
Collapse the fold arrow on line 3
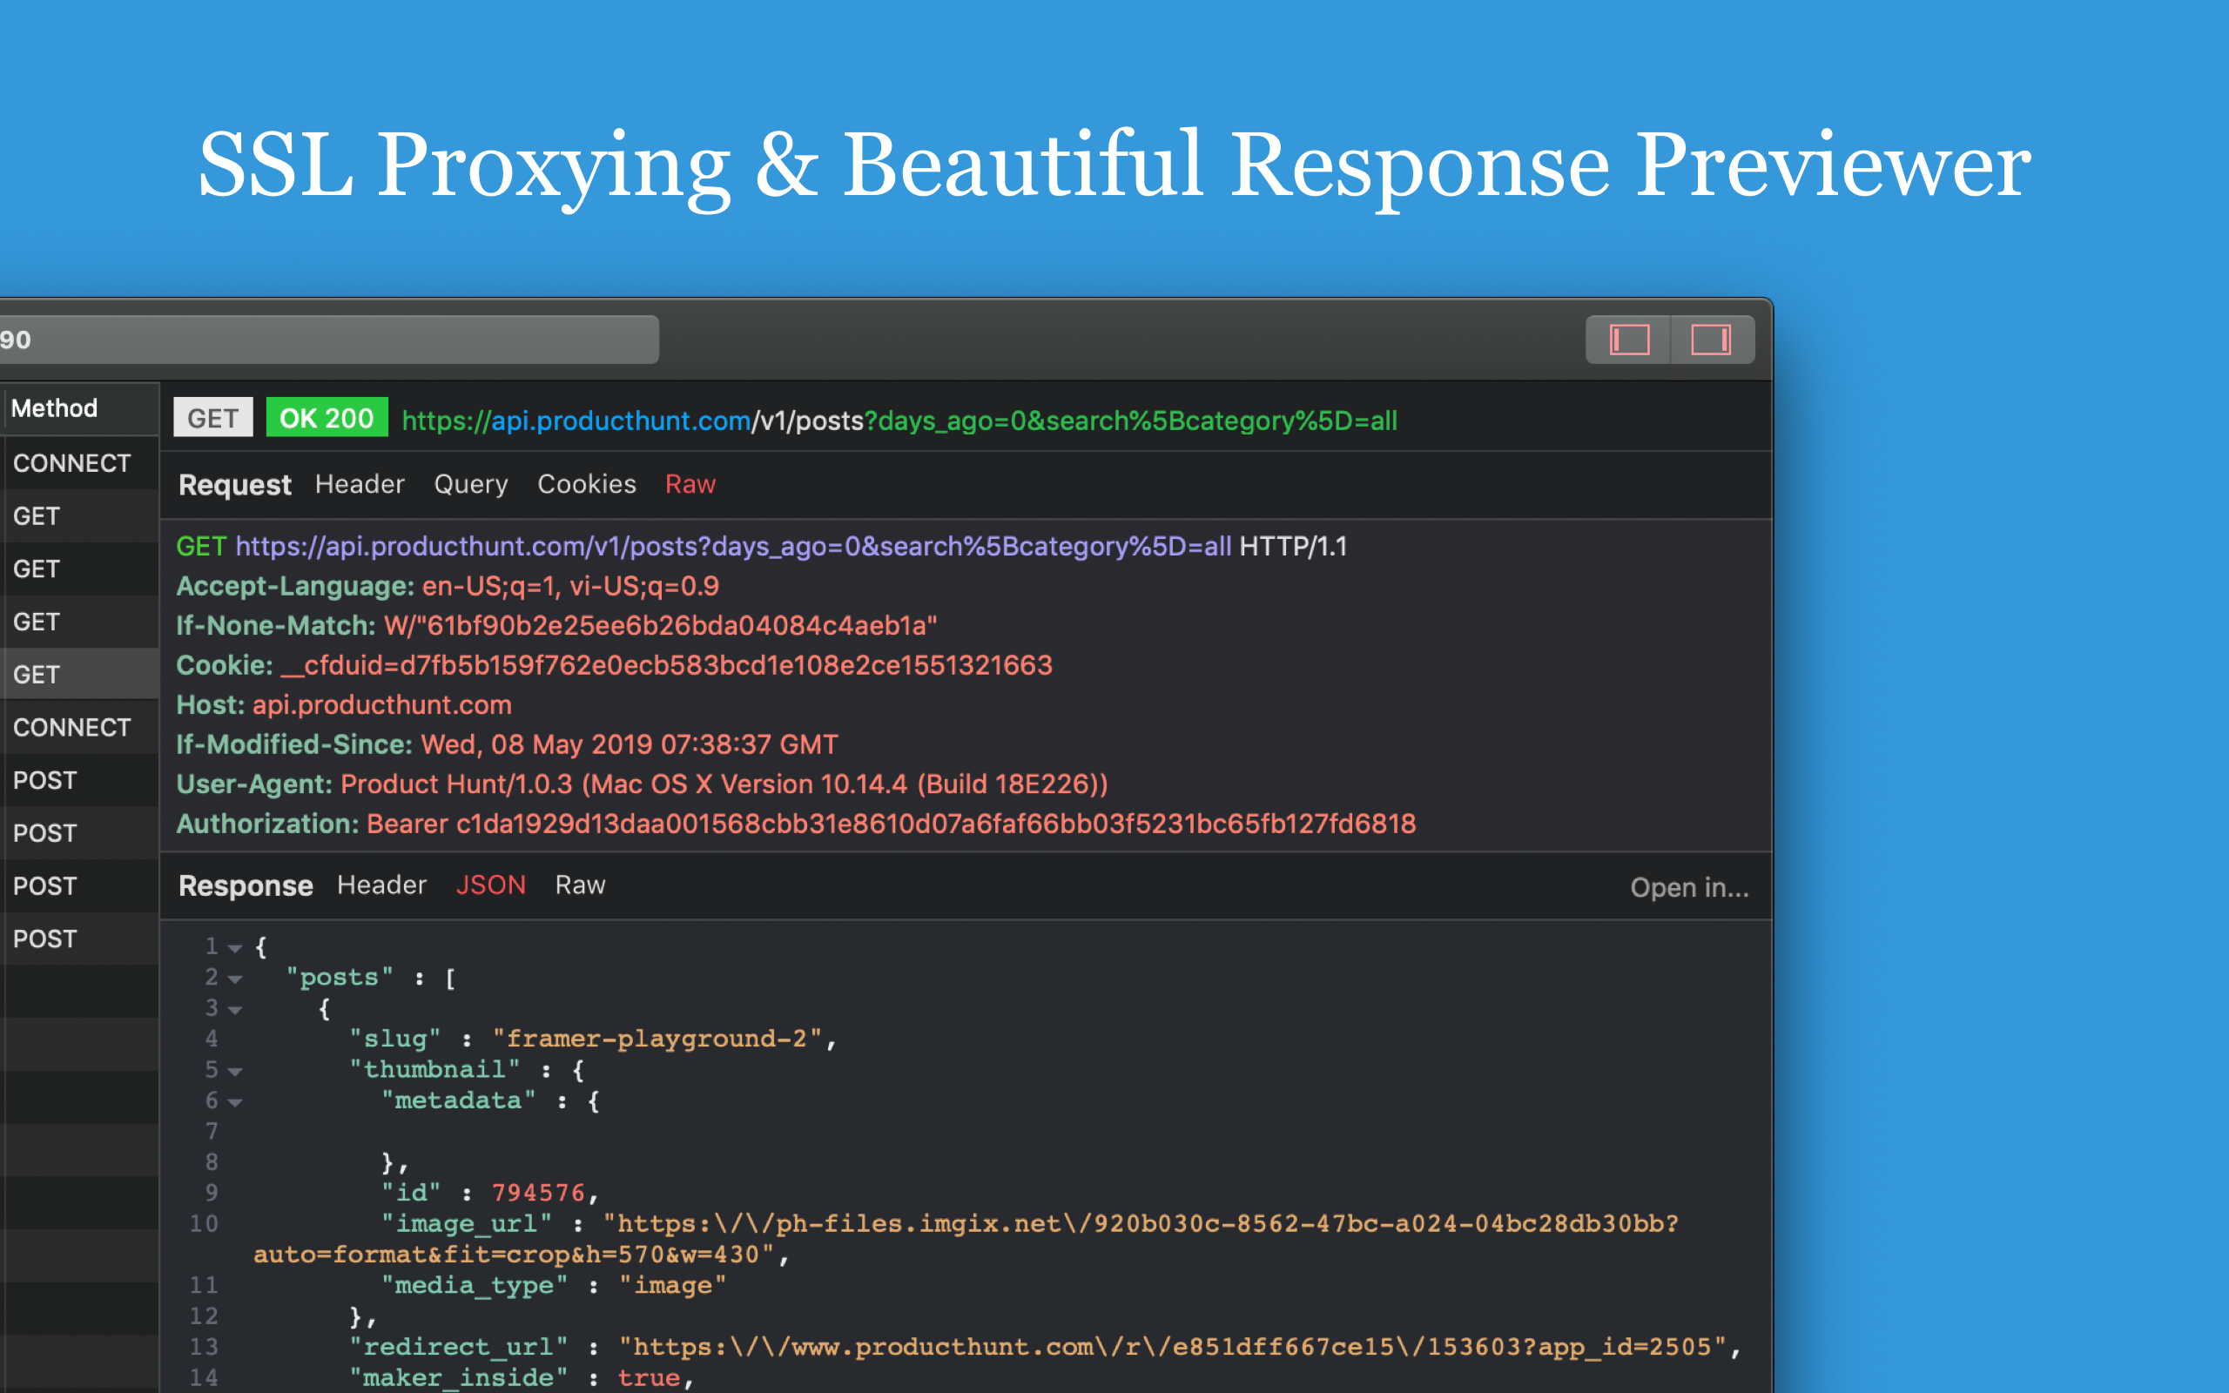[x=236, y=1010]
